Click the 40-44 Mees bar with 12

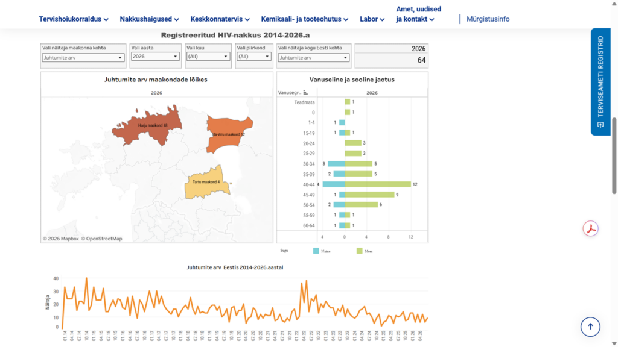[378, 184]
